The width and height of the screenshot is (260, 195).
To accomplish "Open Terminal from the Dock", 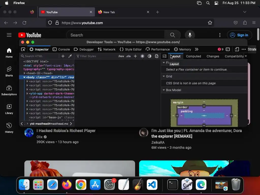I will point(172,185).
